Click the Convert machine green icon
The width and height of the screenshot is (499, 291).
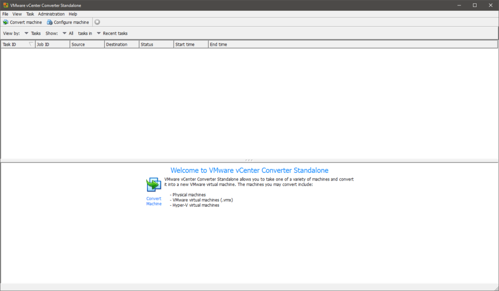(6, 22)
